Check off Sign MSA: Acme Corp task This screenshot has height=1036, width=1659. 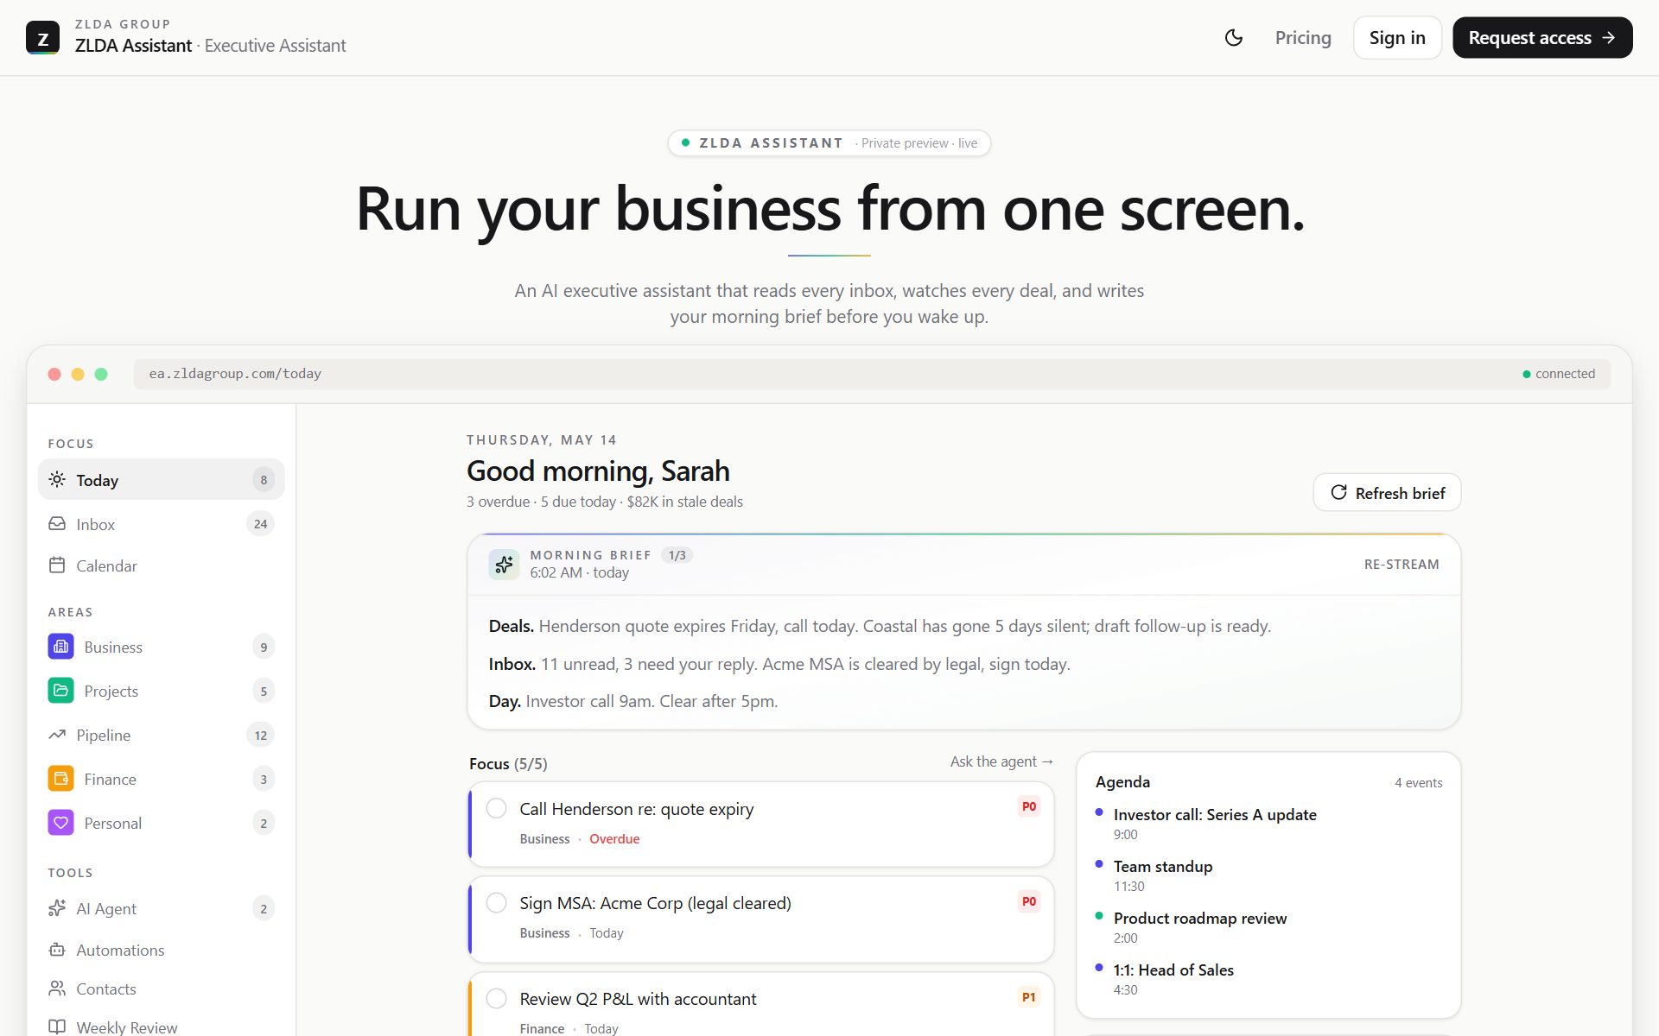pos(496,903)
